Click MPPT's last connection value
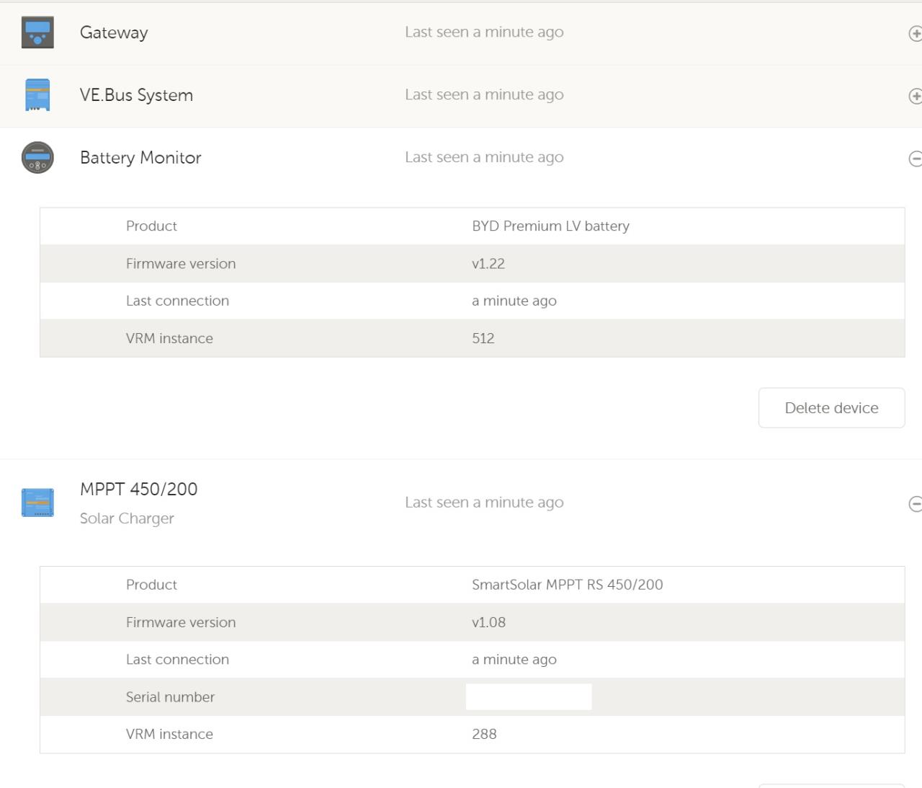 [x=514, y=660]
